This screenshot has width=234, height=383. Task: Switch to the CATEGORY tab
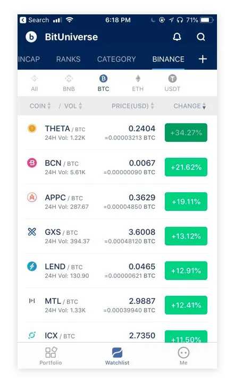pyautogui.click(x=116, y=59)
